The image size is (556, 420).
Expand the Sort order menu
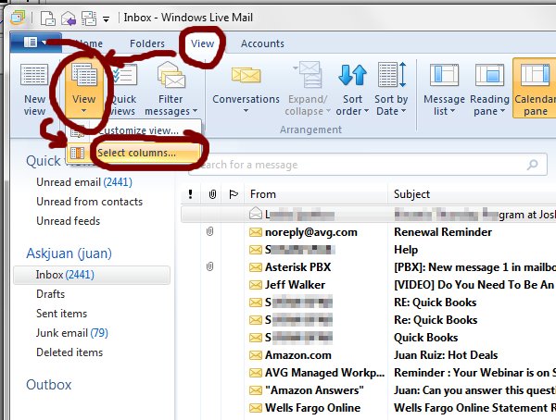coord(352,90)
